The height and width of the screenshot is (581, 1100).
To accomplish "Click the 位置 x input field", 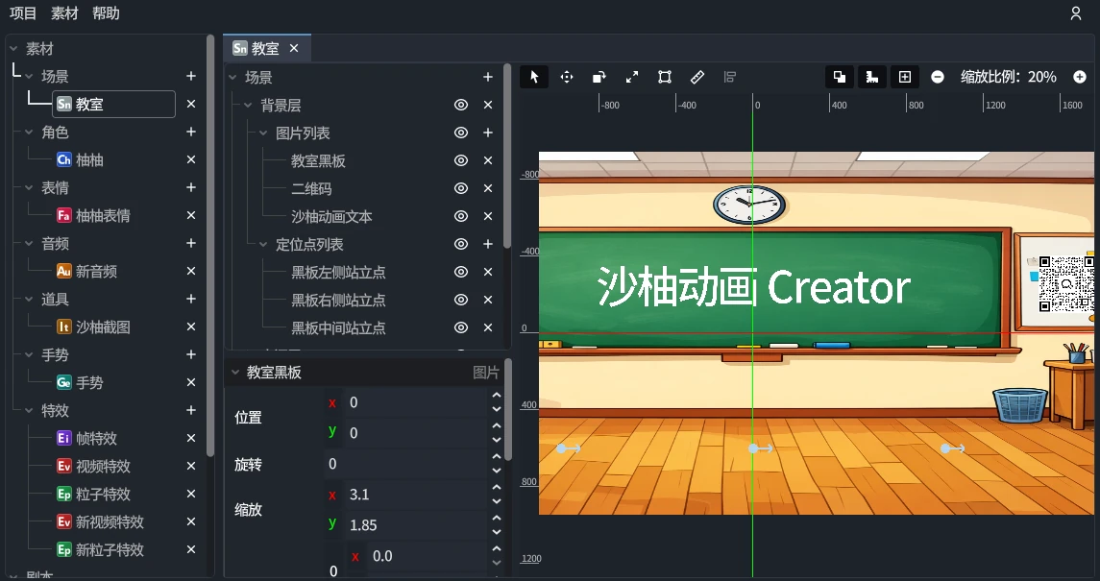I will 417,402.
